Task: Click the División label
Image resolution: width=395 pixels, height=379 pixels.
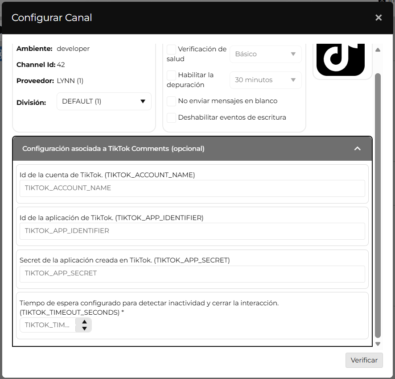Action: click(x=31, y=103)
